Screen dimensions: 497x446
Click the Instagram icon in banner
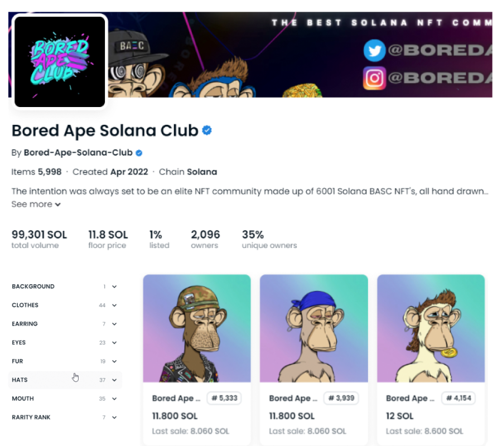(x=374, y=78)
